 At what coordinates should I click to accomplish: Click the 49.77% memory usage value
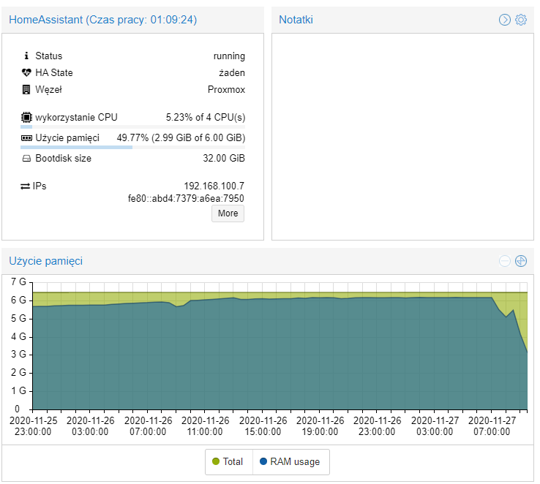(181, 138)
